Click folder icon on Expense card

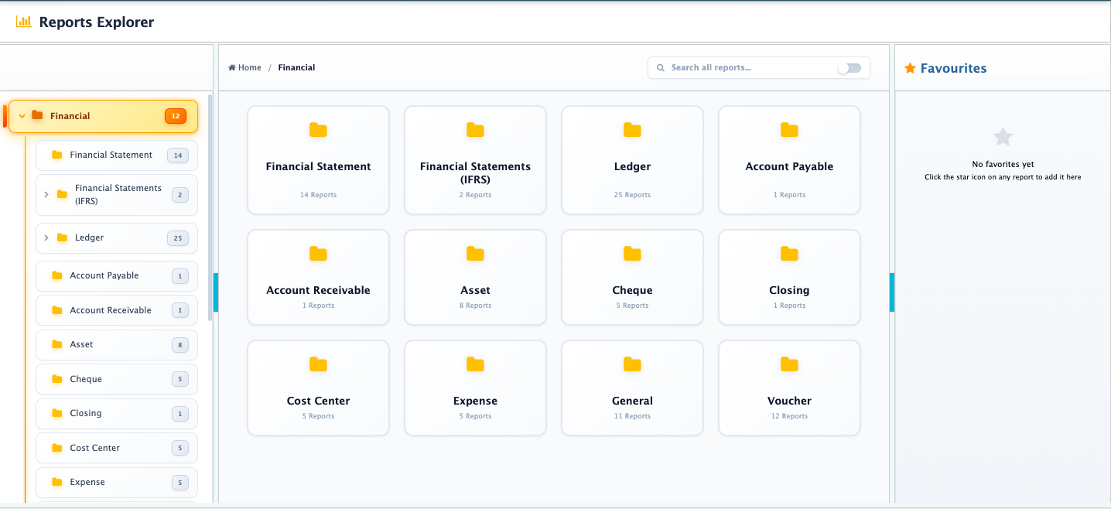pos(475,364)
